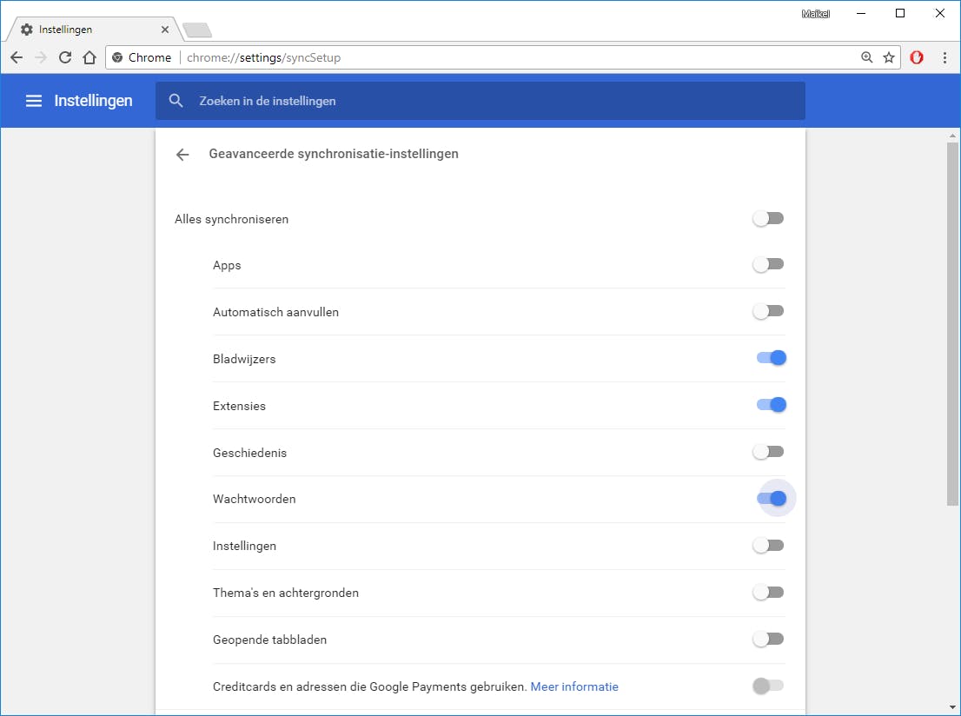Open the Opera extension icon

click(x=917, y=57)
